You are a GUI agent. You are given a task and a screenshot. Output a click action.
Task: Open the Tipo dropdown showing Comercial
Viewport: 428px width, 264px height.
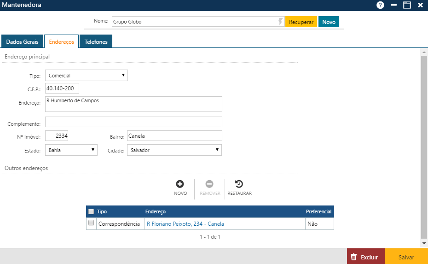coord(87,75)
